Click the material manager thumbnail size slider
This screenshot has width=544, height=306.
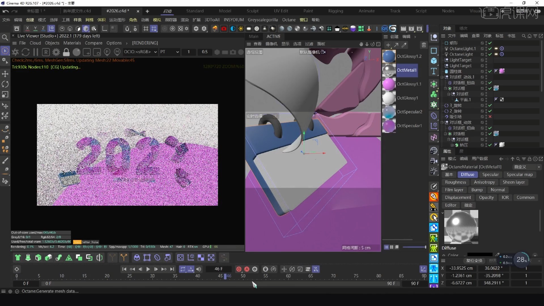[415, 247]
